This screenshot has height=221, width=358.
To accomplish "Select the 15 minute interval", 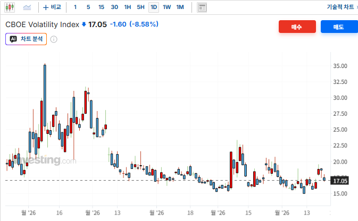I will point(101,7).
